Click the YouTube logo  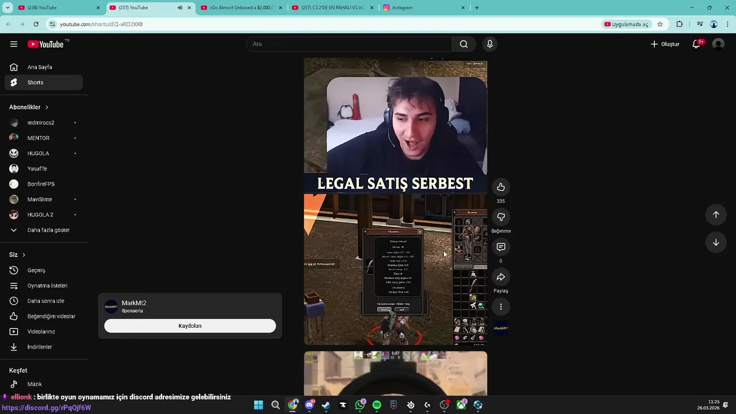tap(45, 44)
